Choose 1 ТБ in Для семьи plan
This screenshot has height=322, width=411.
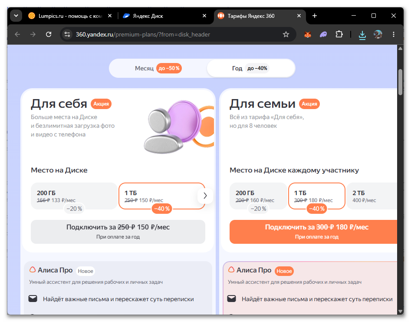[x=317, y=196]
